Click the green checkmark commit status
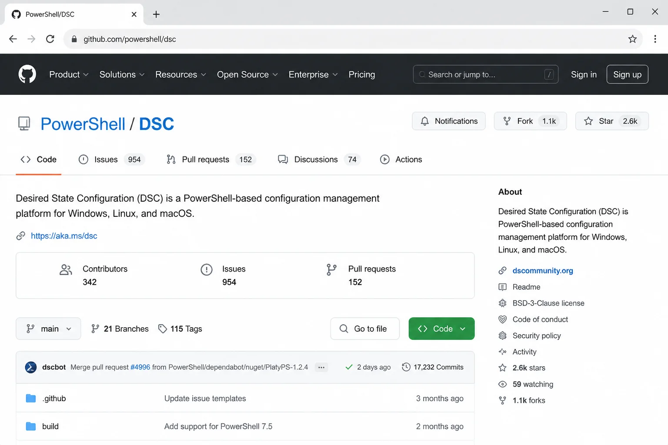The image size is (668, 445). click(x=349, y=367)
